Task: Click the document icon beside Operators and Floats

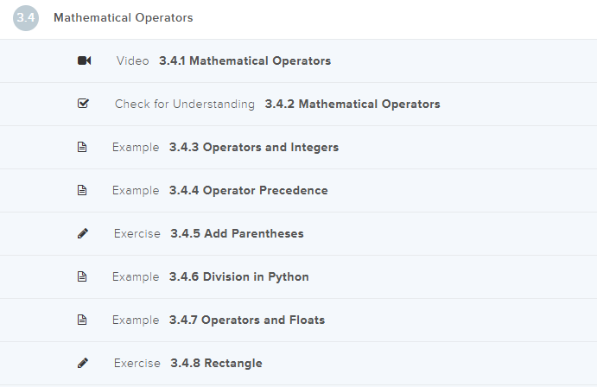Action: (x=83, y=320)
